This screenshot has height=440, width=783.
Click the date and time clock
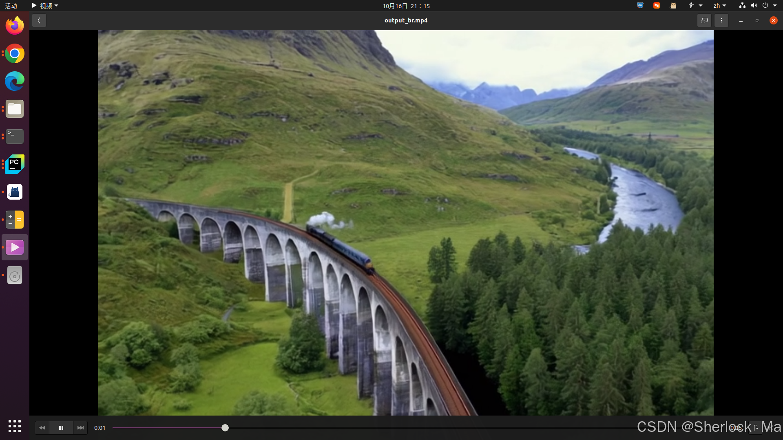click(406, 6)
